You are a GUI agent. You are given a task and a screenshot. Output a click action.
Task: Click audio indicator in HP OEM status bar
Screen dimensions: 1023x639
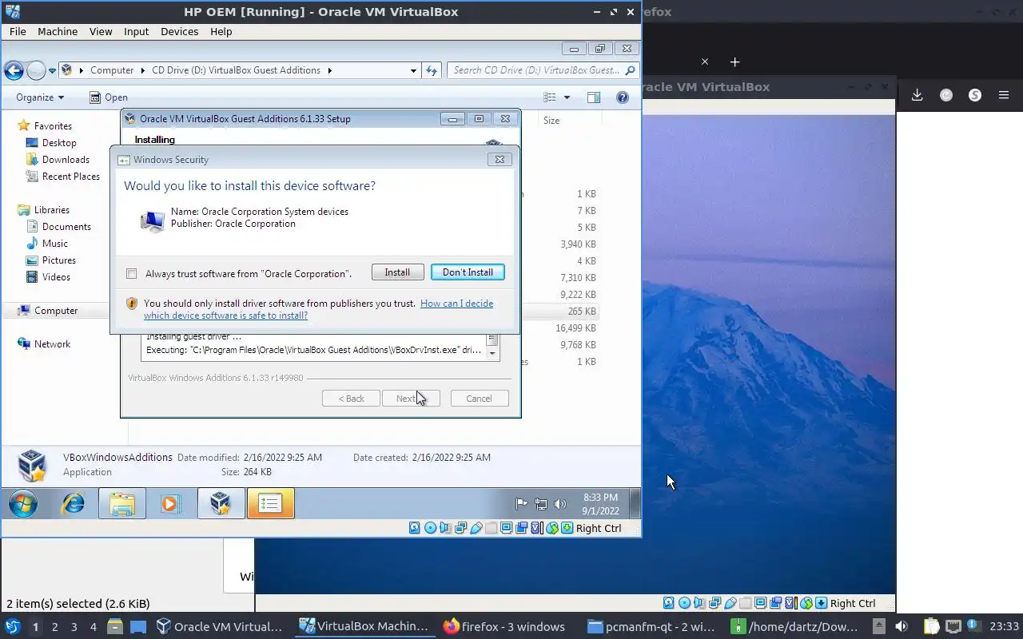445,528
